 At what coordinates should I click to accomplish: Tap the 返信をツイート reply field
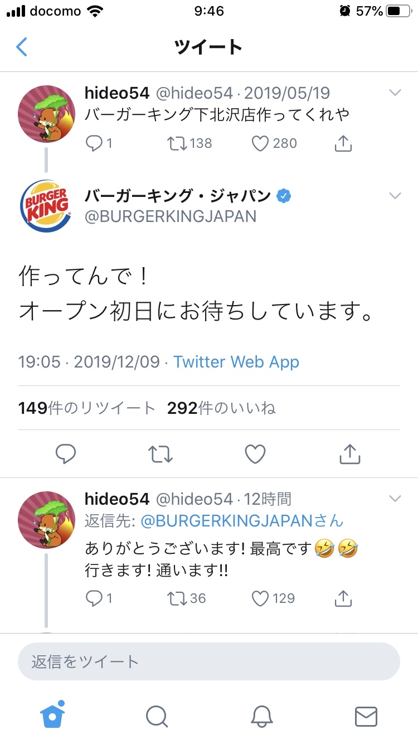pos(209,662)
